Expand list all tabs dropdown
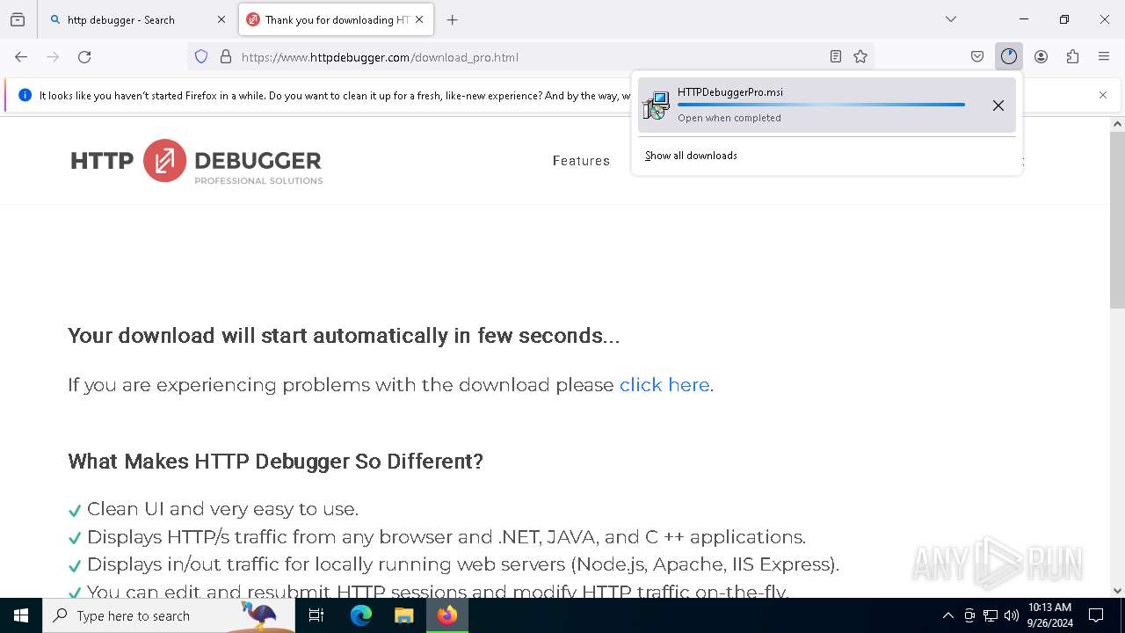This screenshot has height=633, width=1125. click(x=951, y=19)
